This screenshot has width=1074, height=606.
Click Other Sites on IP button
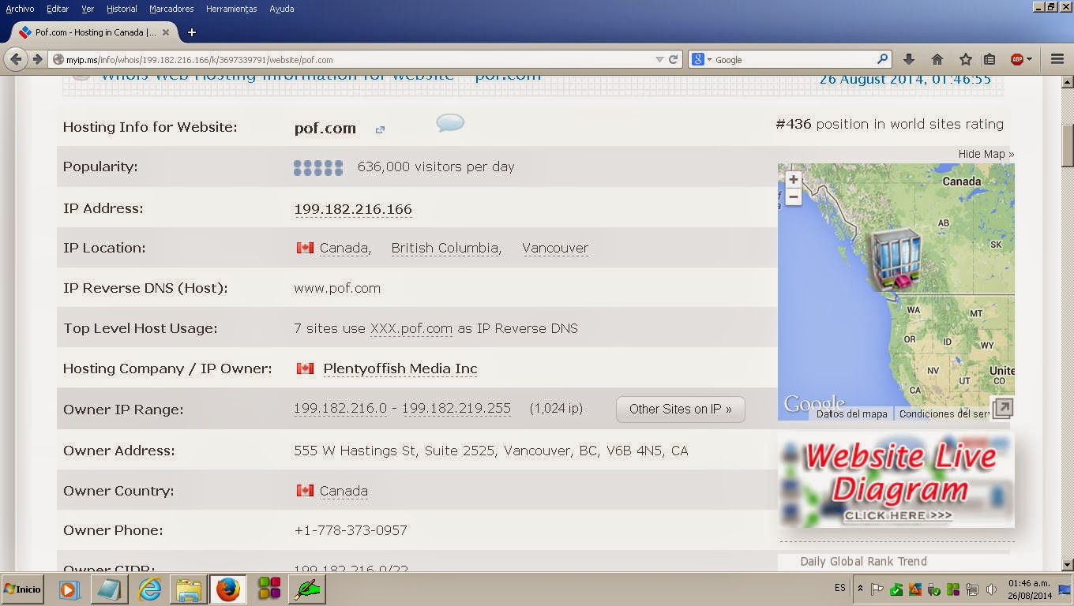click(680, 409)
